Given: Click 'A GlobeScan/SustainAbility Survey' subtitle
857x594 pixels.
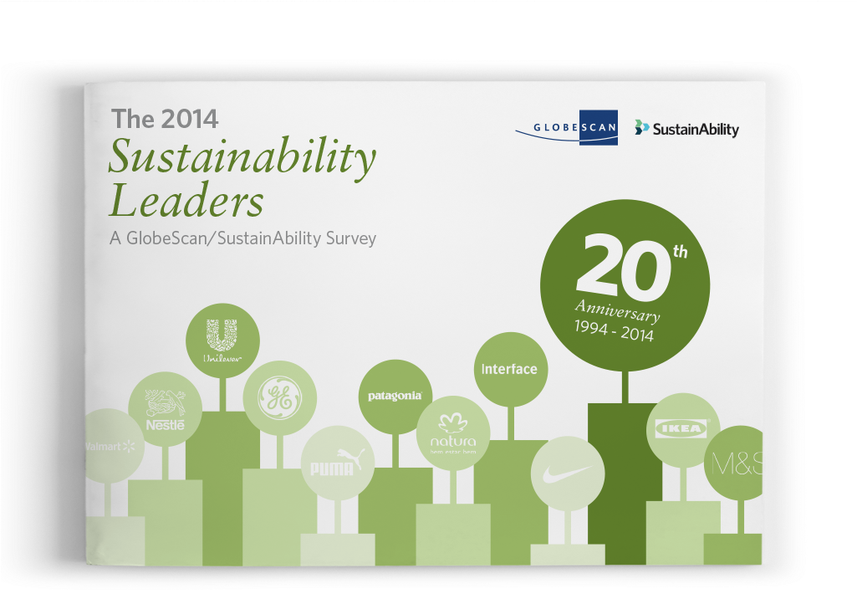Looking at the screenshot, I should click(242, 238).
